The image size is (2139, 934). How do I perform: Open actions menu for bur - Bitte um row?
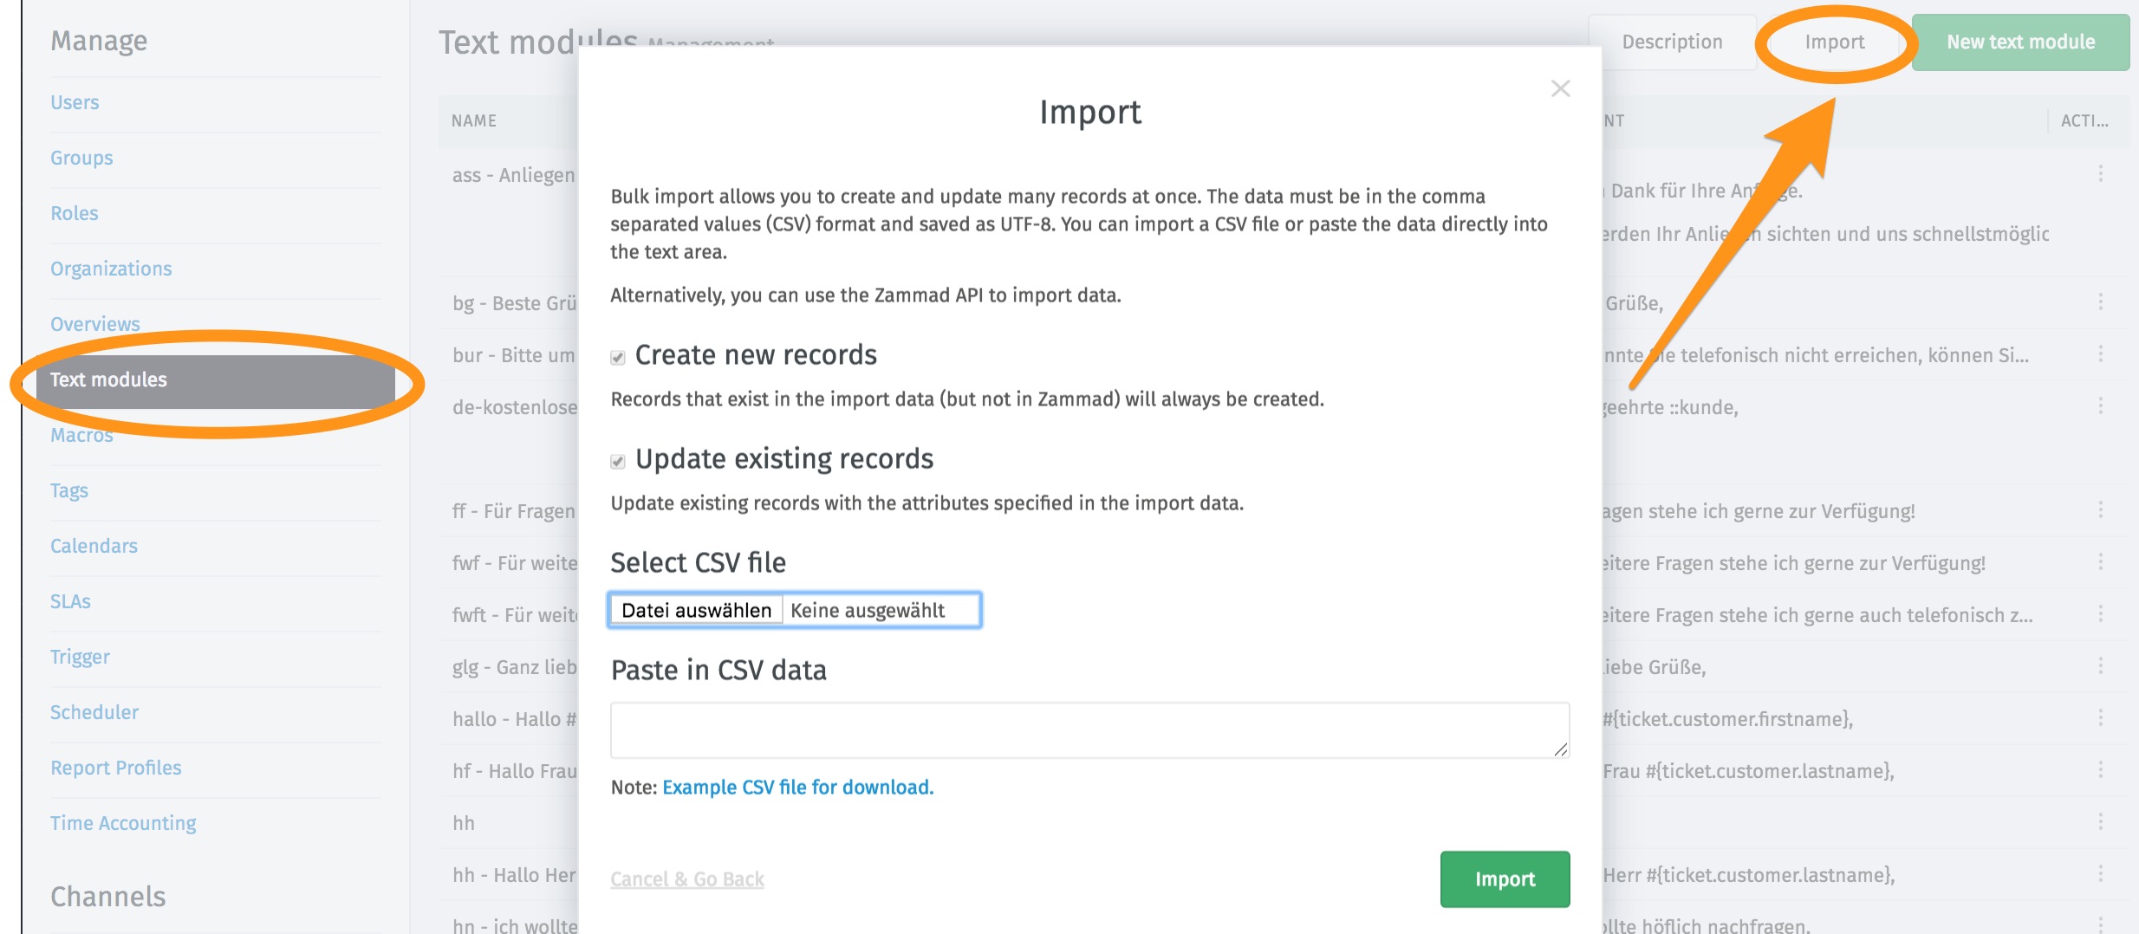point(2100,353)
